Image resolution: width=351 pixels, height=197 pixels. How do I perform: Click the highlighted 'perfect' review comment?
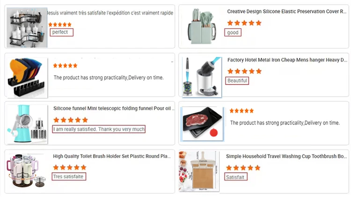[61, 32]
